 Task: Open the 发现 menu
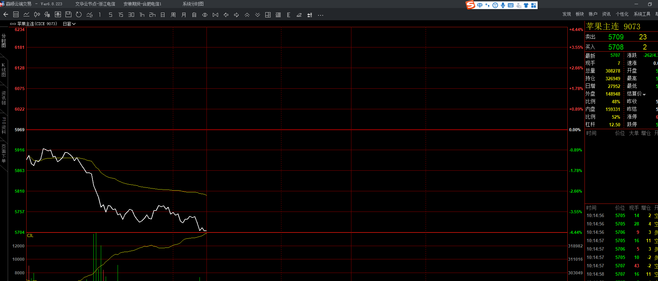567,14
